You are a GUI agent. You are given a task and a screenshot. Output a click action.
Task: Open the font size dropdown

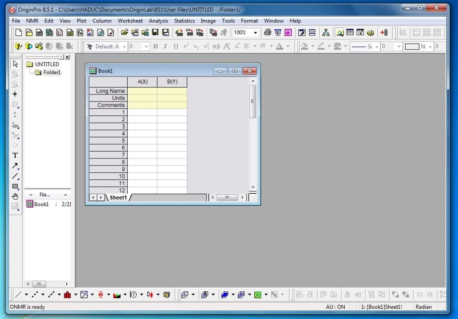146,47
